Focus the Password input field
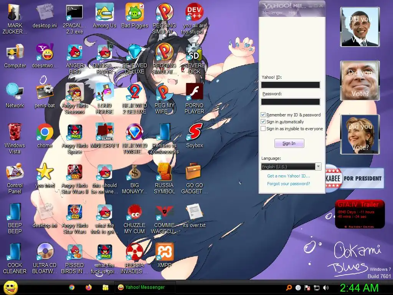The height and width of the screenshot is (295, 393). point(291,101)
